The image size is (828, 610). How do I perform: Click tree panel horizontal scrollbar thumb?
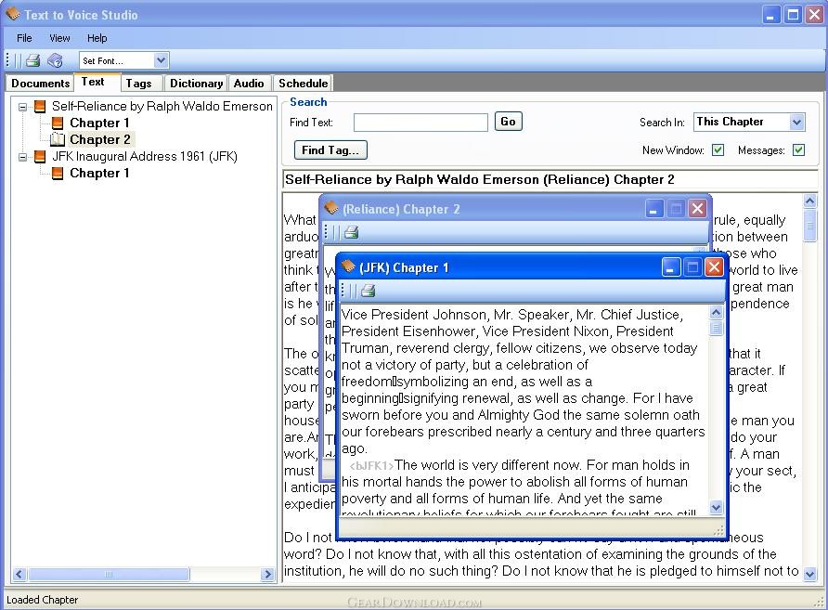pyautogui.click(x=109, y=574)
